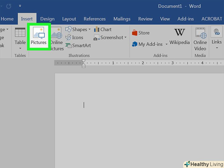
Task: Switch to the View tab
Action: (165, 19)
